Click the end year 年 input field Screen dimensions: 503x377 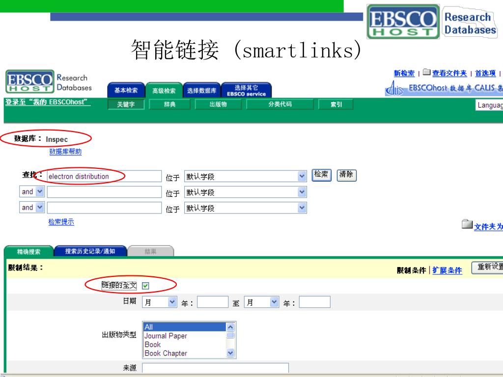(315, 302)
